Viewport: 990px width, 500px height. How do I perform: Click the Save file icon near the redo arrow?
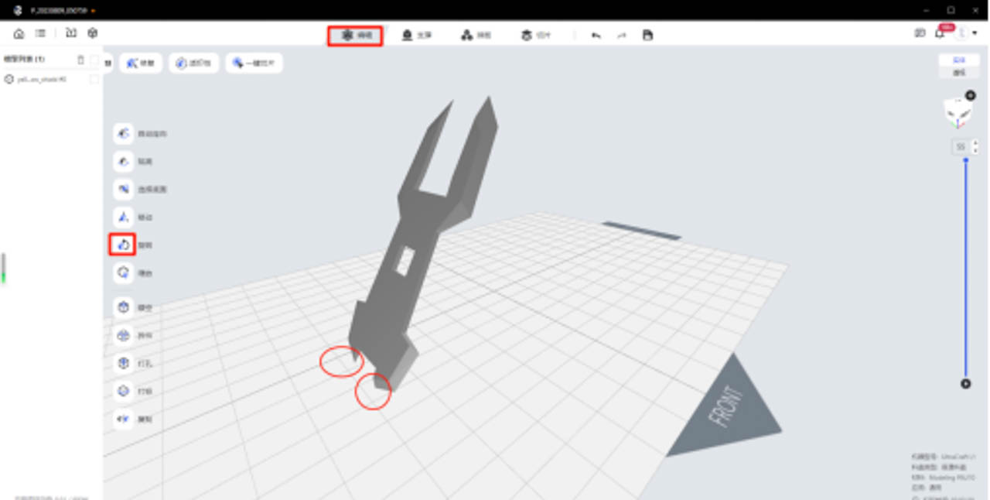click(647, 35)
